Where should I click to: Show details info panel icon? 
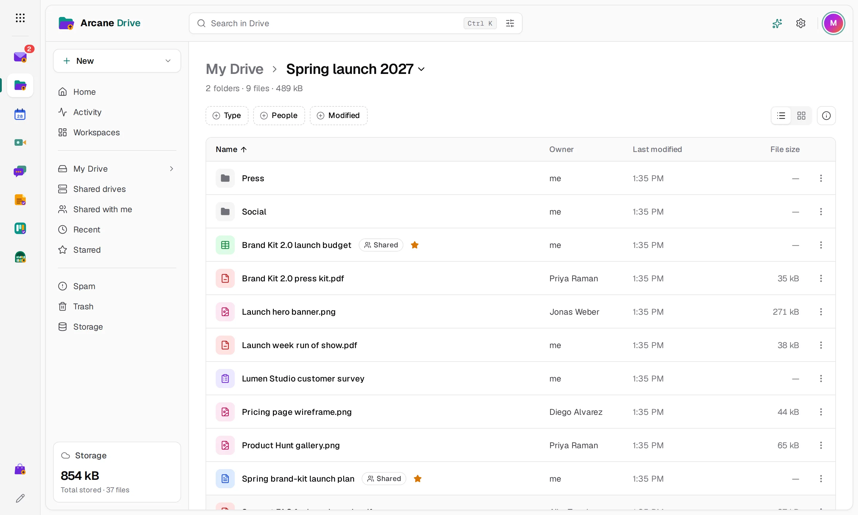(826, 116)
